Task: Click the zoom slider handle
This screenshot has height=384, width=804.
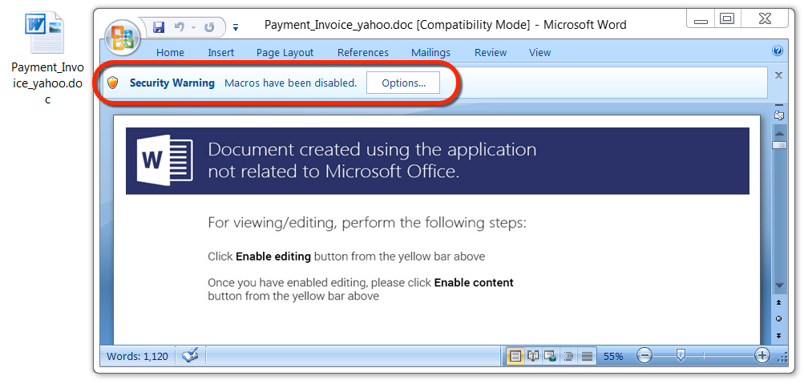Action: coord(681,355)
